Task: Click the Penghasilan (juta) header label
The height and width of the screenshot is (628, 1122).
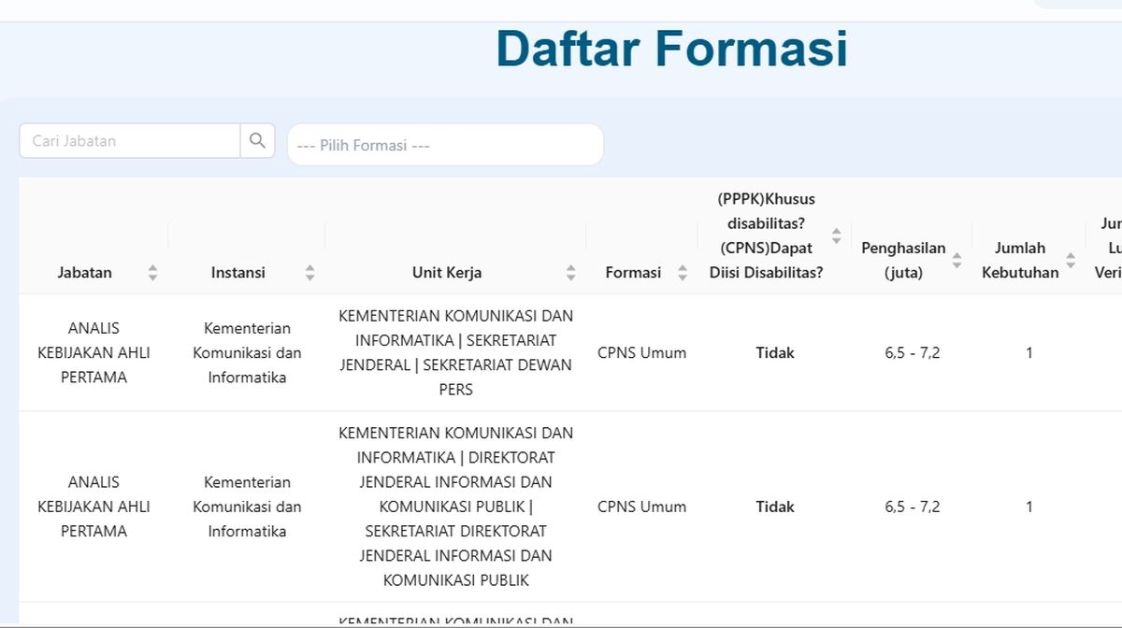Action: click(902, 261)
